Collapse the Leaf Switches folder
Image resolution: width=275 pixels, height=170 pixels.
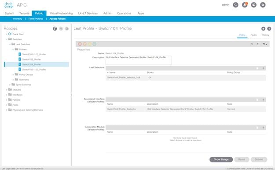pyautogui.click(x=10, y=44)
